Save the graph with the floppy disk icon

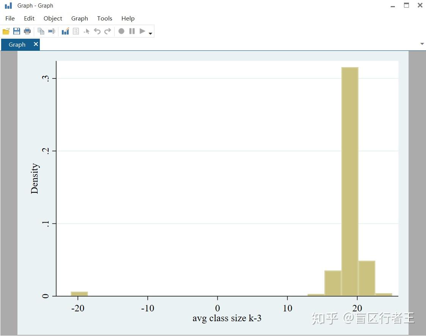click(x=17, y=31)
